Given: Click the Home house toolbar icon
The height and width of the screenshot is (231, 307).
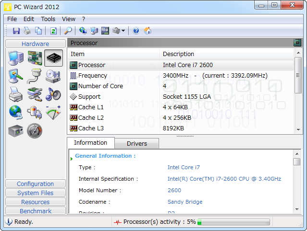Looking at the screenshot, I should [147, 31].
